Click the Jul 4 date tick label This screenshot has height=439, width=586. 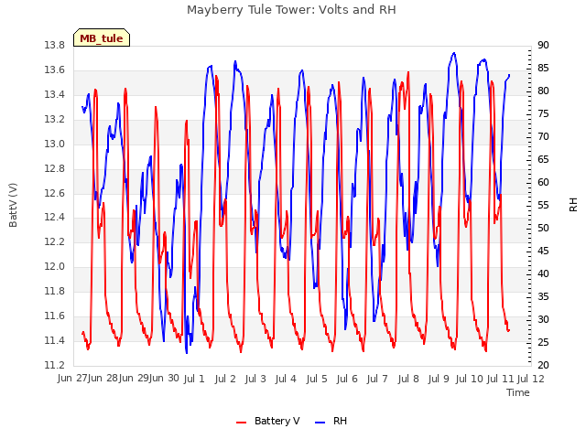pos(286,379)
